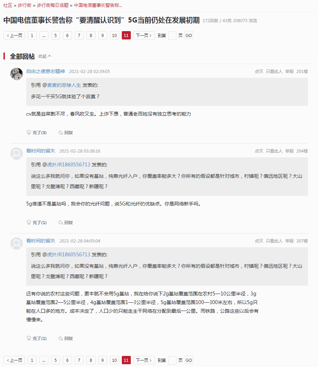Open profile of 自由之德意志精神
This screenshot has height=367, width=318.
coord(45,71)
